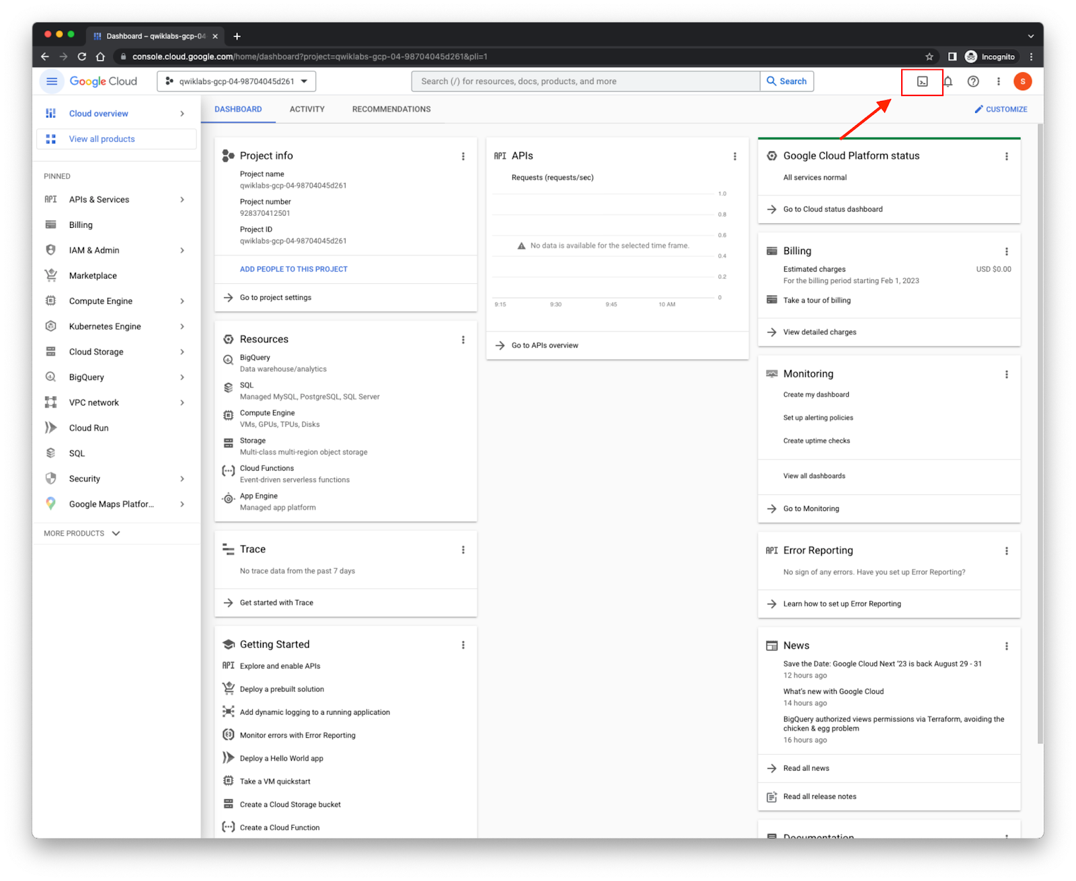The width and height of the screenshot is (1076, 881).
Task: Open the Project info card overflow menu
Action: 463,156
